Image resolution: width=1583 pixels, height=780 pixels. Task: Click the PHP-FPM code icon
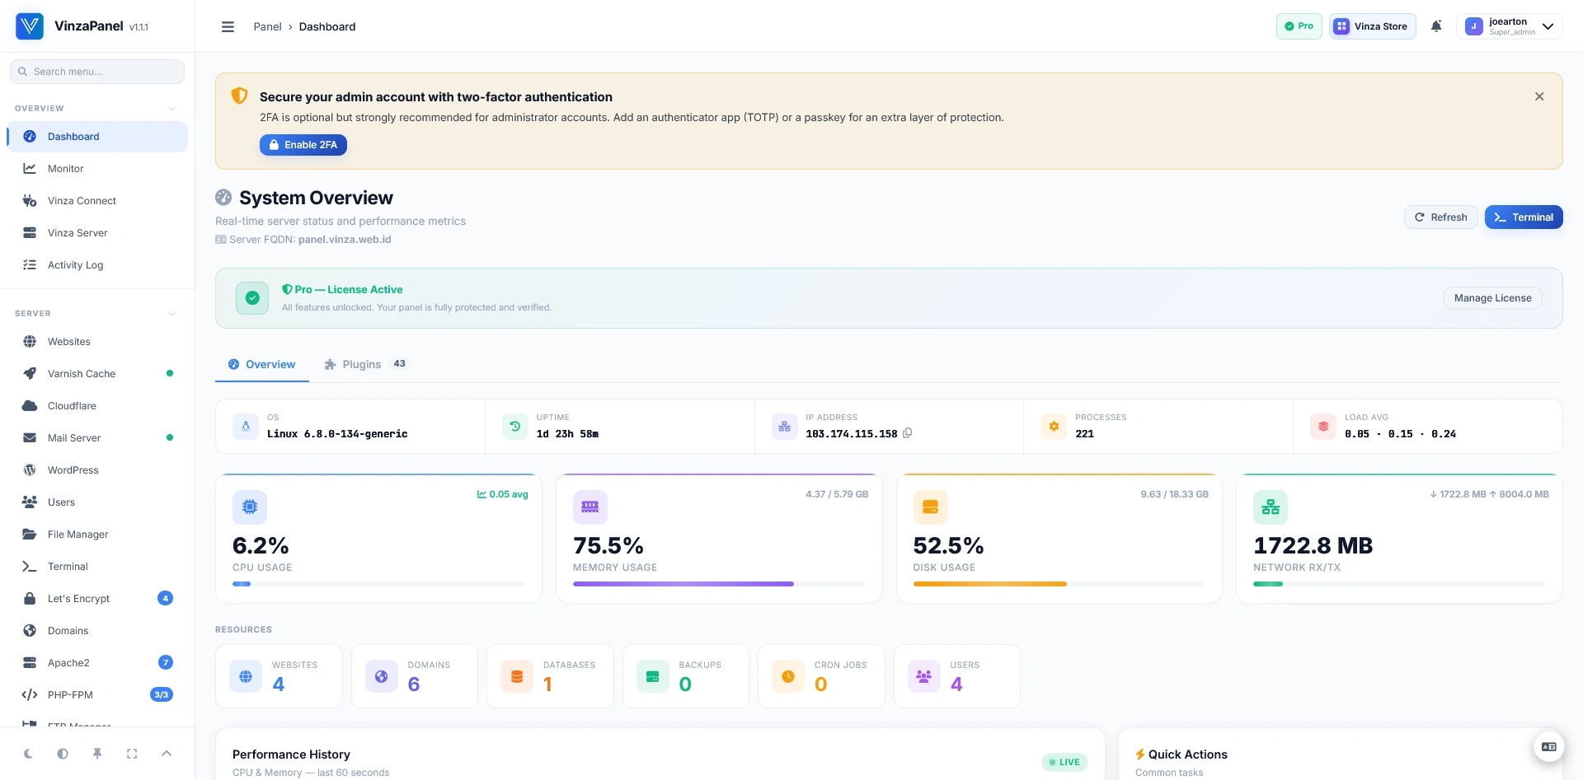[30, 695]
